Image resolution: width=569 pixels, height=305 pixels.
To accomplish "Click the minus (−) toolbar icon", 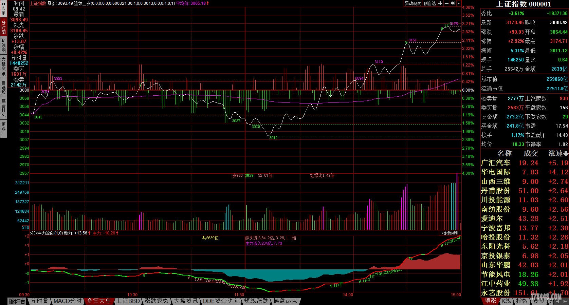I will [x=446, y=3].
